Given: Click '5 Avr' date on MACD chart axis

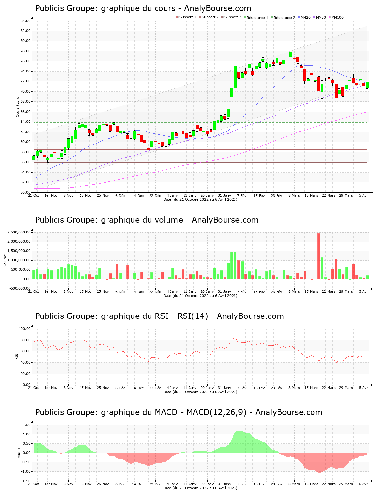Looking at the screenshot, I should (364, 484).
